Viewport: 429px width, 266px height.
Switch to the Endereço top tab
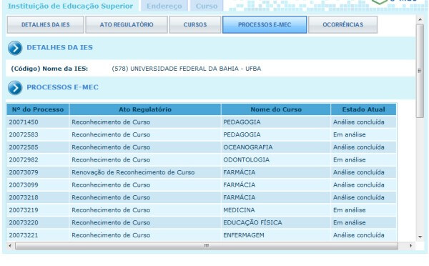[x=164, y=6]
